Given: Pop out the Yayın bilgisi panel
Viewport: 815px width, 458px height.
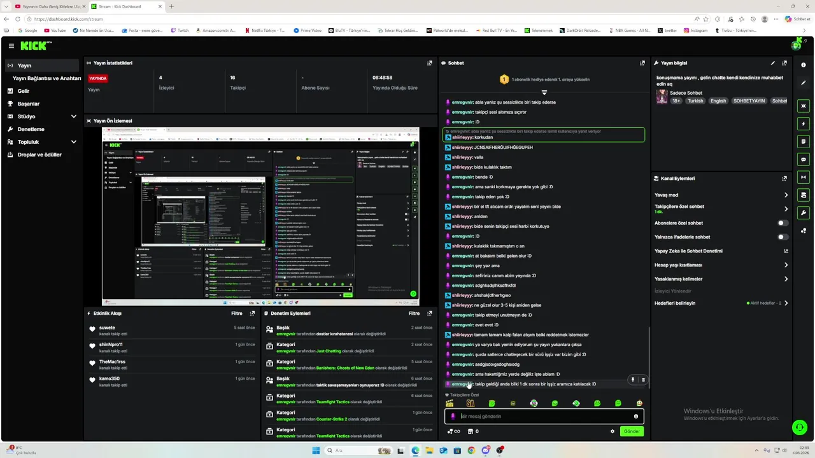Looking at the screenshot, I should [x=784, y=63].
